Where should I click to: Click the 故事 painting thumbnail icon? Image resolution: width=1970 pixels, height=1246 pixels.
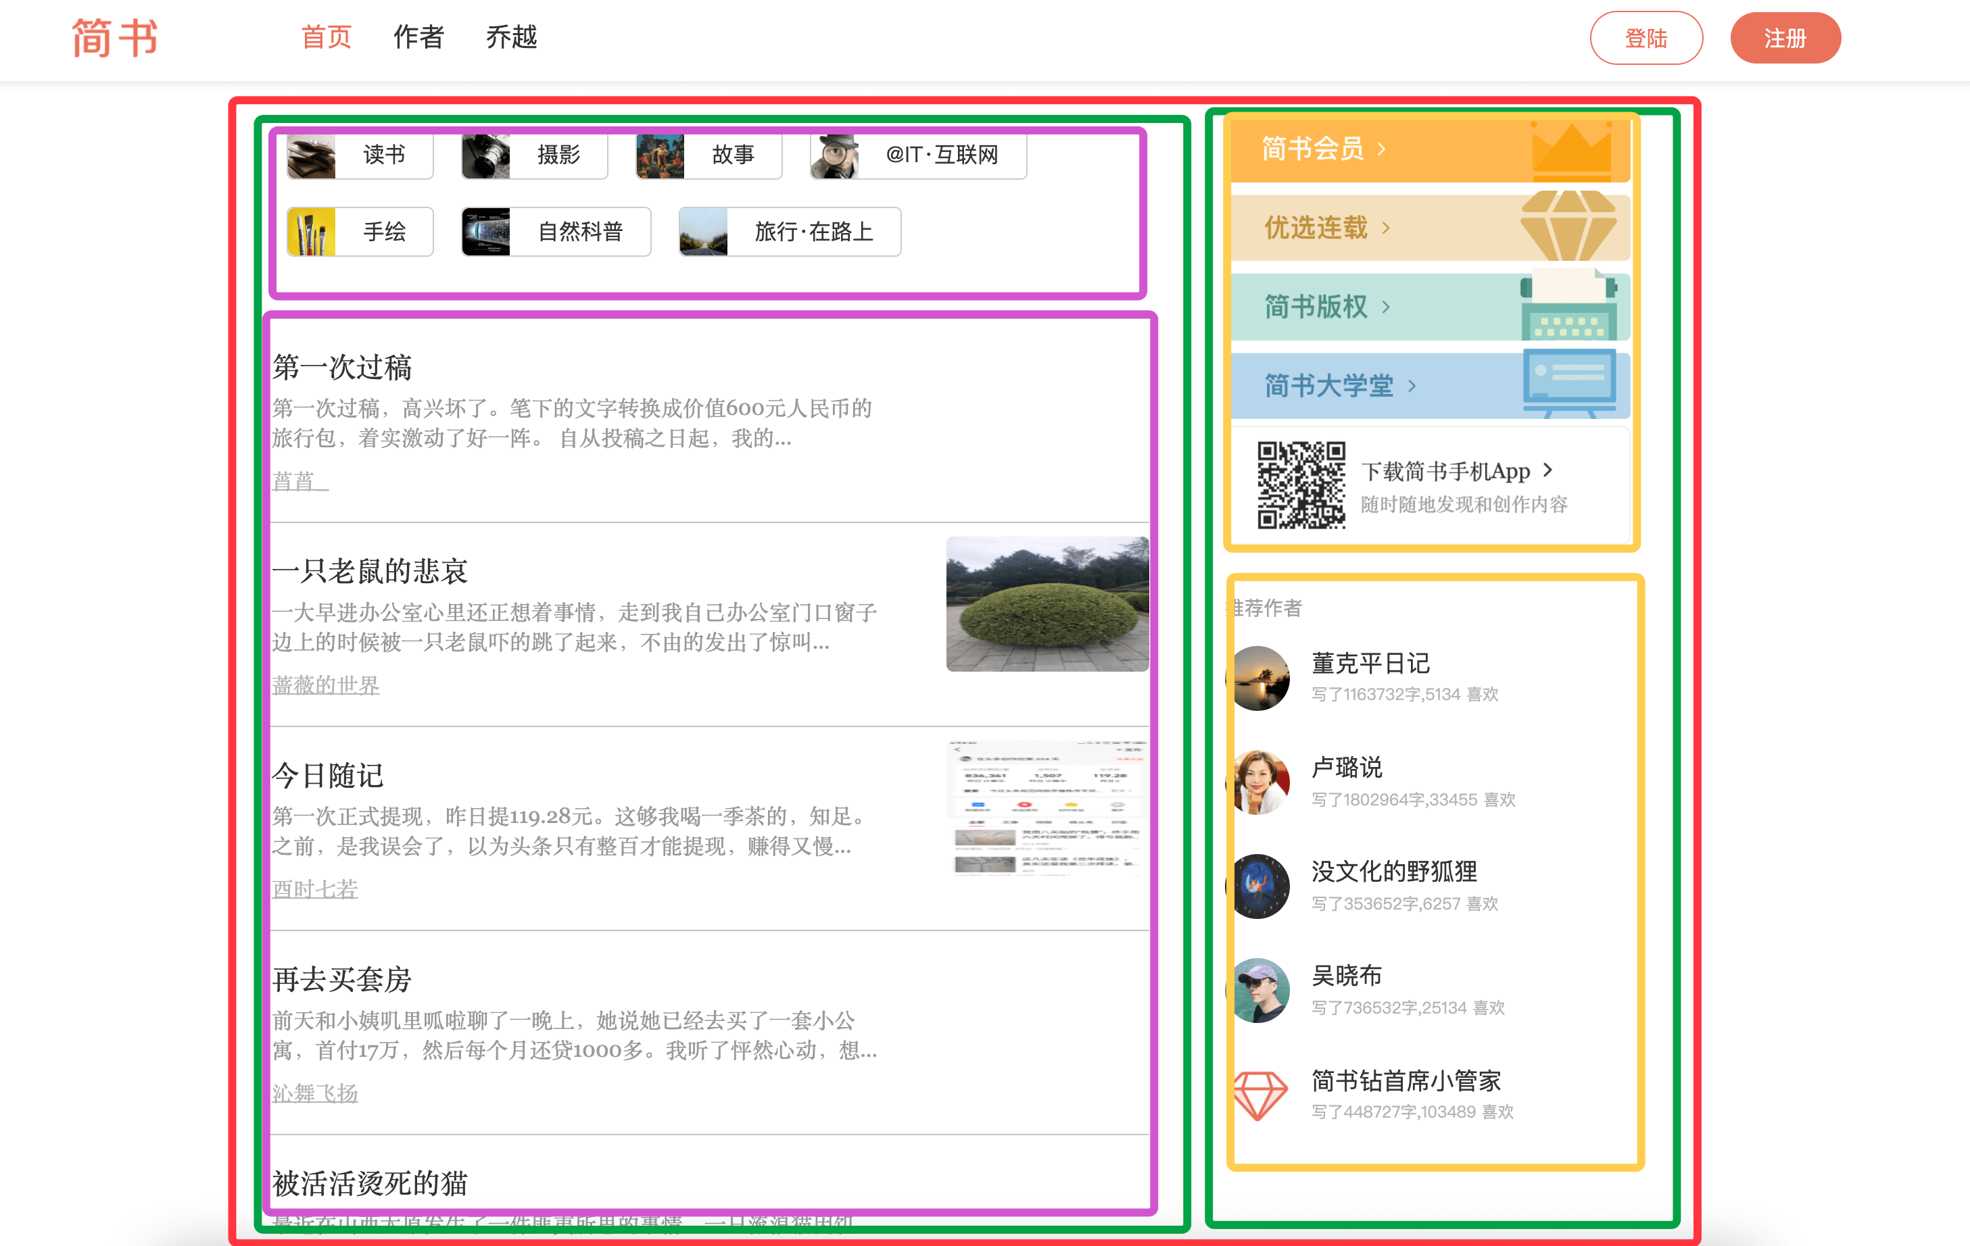point(659,156)
